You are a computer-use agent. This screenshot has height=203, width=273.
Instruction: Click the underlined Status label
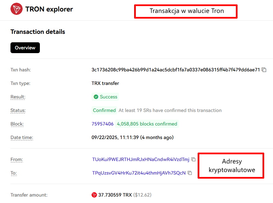pyautogui.click(x=18, y=110)
